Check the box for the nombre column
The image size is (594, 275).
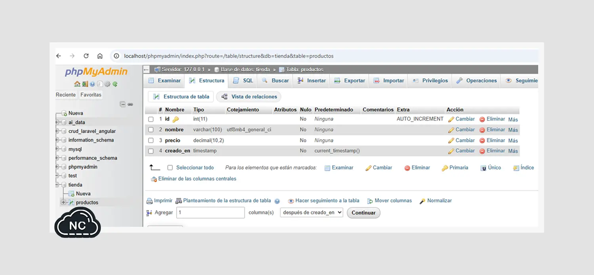[x=151, y=130]
